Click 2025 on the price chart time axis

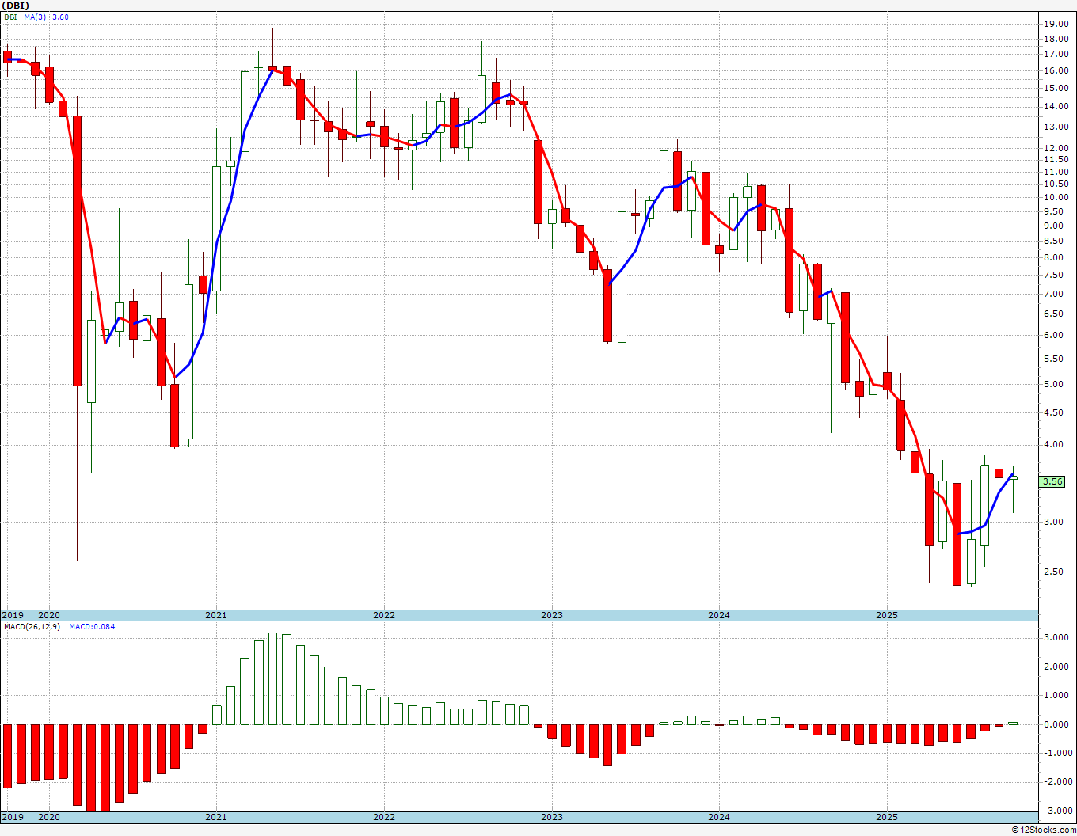(x=887, y=615)
